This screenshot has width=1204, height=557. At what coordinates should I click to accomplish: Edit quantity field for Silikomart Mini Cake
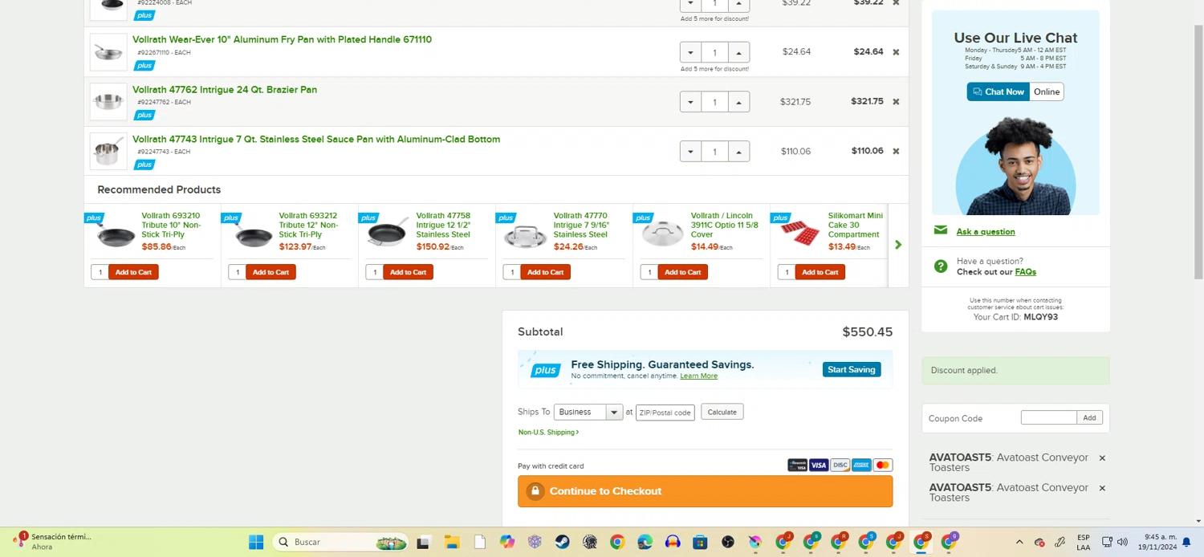point(786,272)
